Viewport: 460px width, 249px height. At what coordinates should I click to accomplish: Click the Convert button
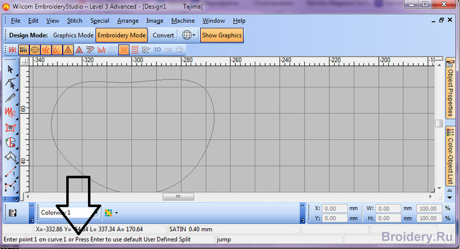click(x=163, y=35)
